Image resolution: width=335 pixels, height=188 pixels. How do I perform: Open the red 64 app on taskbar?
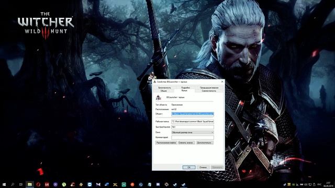47,184
